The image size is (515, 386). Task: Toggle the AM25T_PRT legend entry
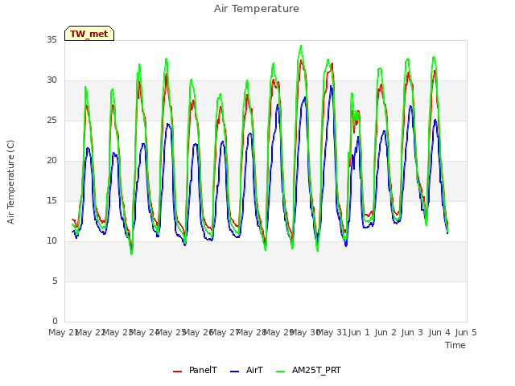click(x=308, y=371)
